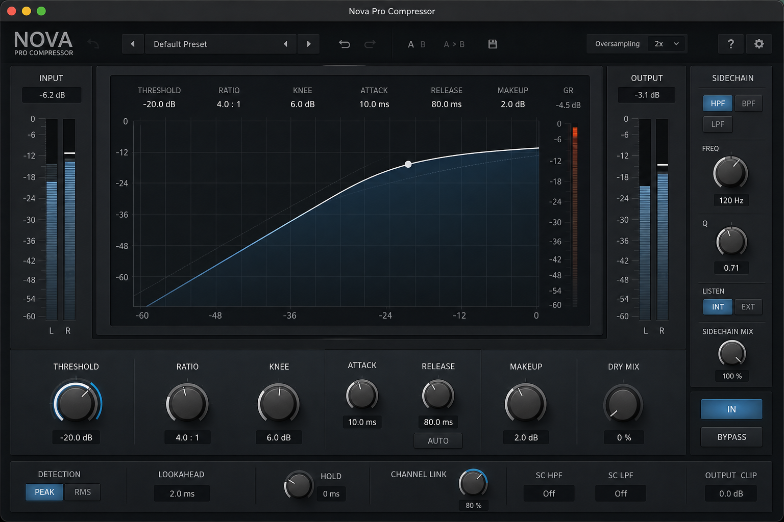Open help with the question mark icon
784x522 pixels.
[x=731, y=44]
